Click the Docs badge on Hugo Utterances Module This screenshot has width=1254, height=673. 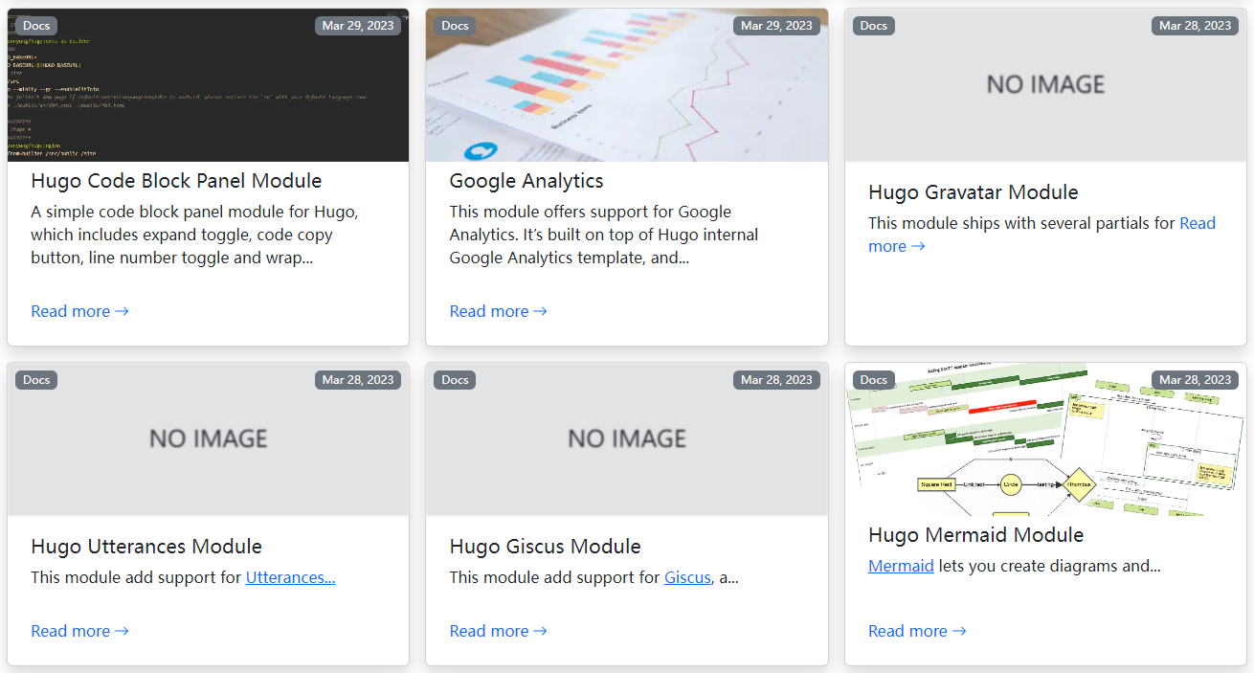click(x=35, y=379)
